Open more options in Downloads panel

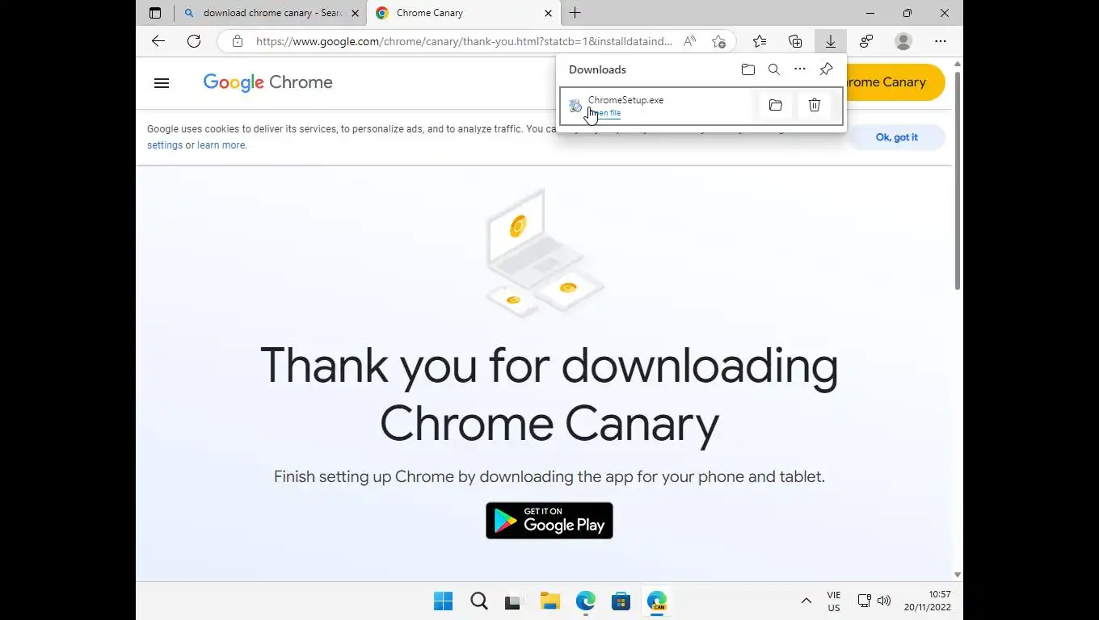[800, 69]
